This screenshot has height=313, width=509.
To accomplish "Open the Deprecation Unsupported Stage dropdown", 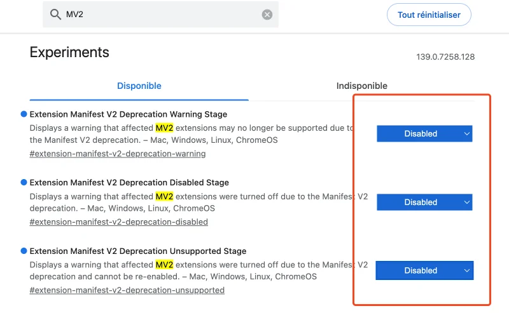I will tap(424, 270).
